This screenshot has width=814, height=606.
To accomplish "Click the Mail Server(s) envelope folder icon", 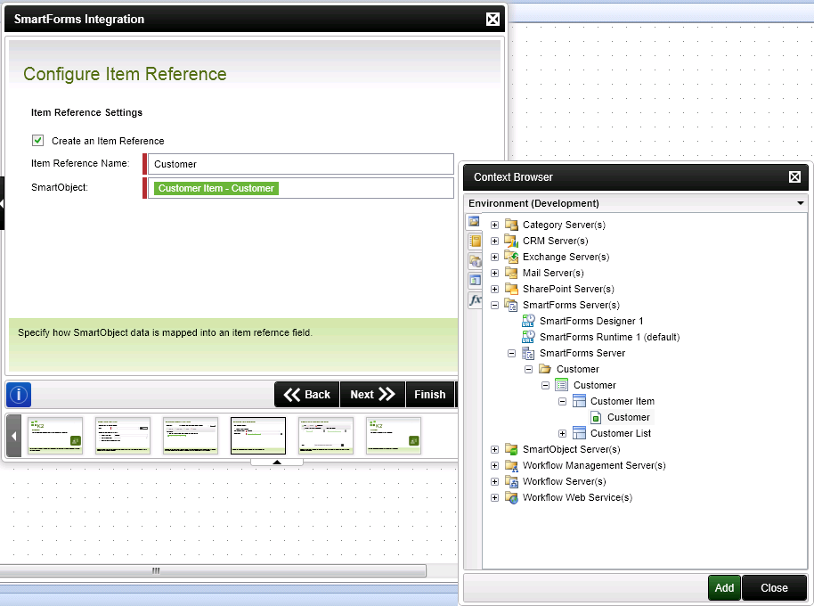I will point(511,273).
